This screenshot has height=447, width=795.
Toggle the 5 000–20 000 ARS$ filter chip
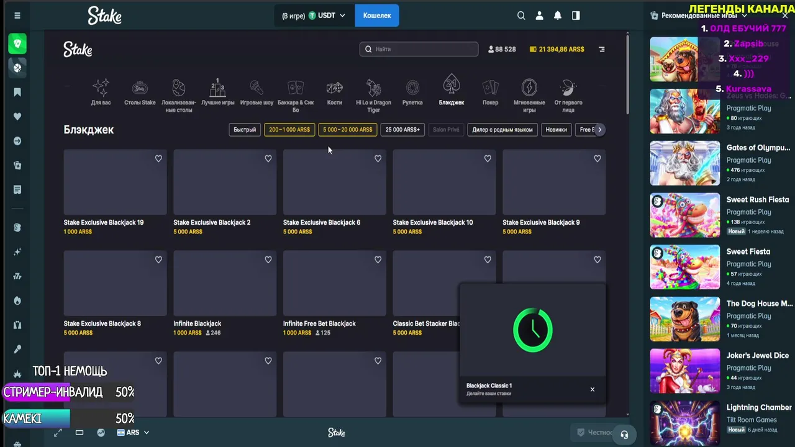point(348,130)
